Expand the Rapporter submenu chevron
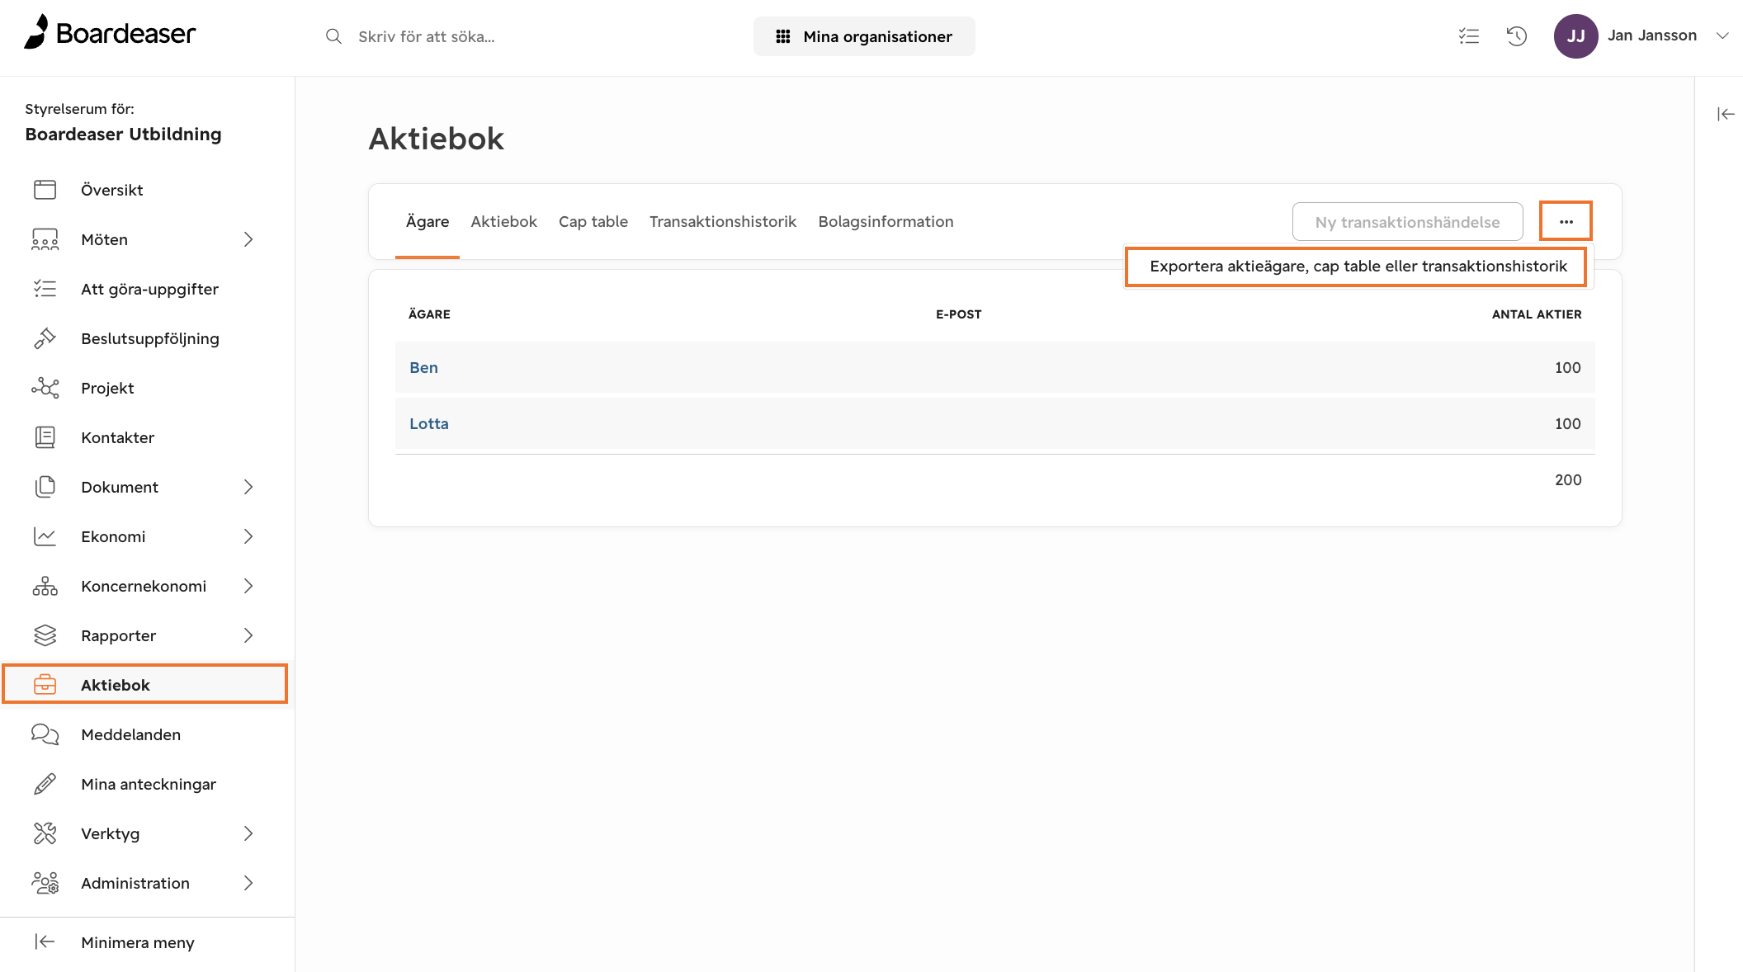 point(248,635)
